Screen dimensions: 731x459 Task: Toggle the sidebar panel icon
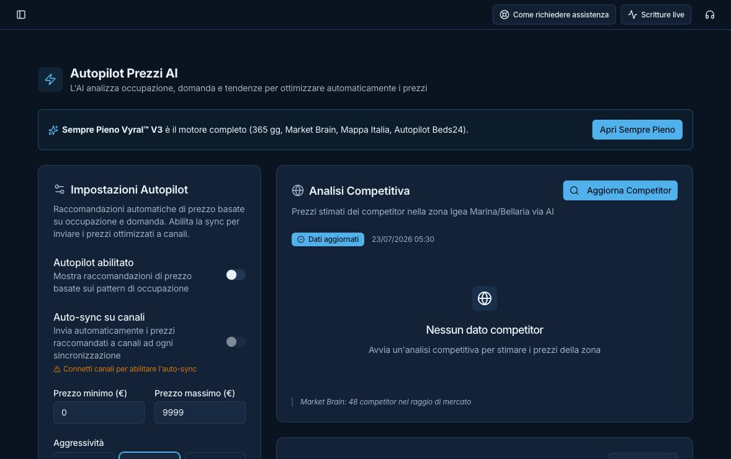tap(21, 14)
